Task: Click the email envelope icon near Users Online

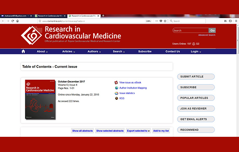Action: (198, 44)
